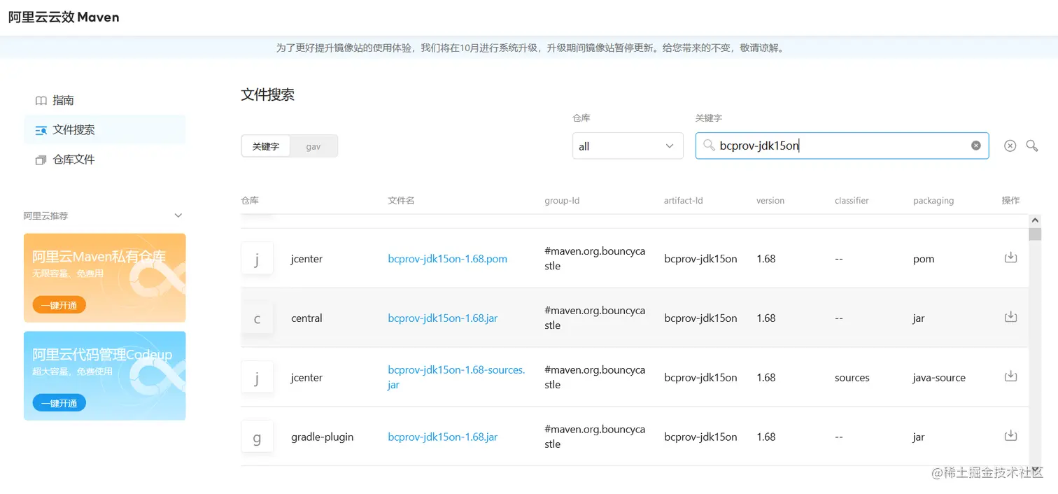Open bcprov-jdk15on-1.68-sources.jar link

point(457,377)
